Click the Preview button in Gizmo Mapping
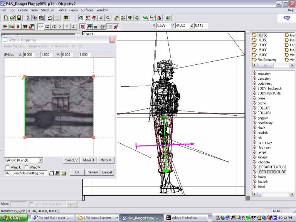This screenshot has height=222, width=296. coord(92,172)
